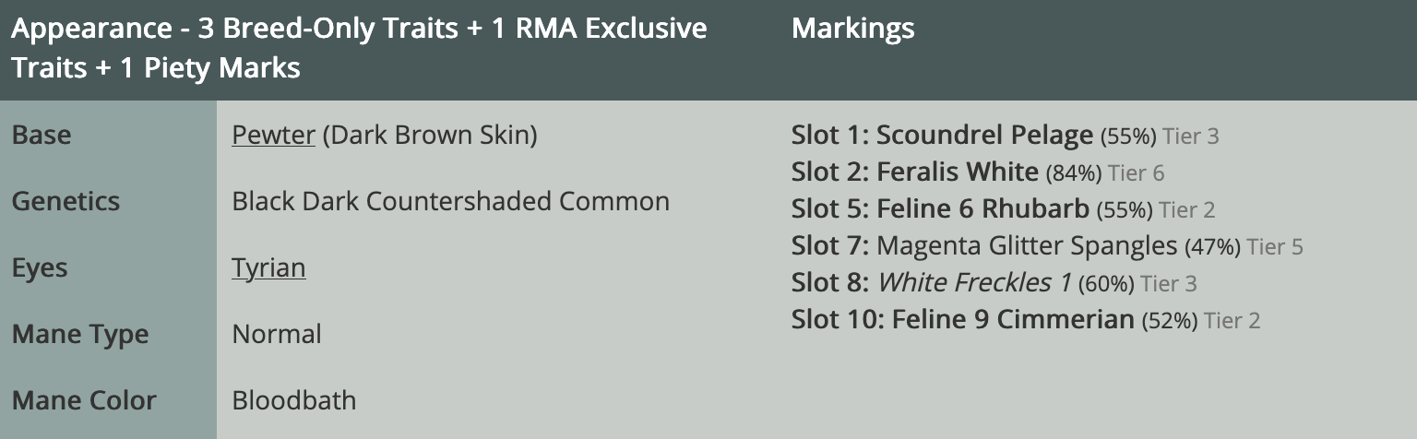The width and height of the screenshot is (1417, 439).
Task: Click the Markings column header
Action: click(x=852, y=29)
